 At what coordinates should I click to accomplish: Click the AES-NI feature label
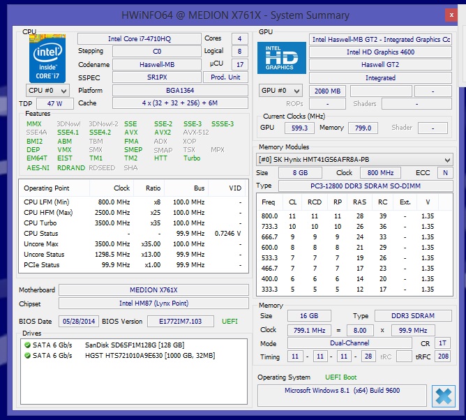38,167
